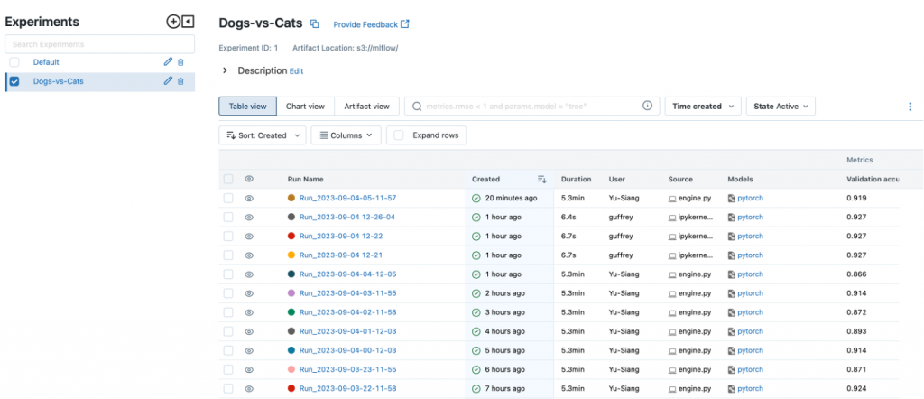Screen dimensions: 924x399
Task: Delete the Dogs-vs-Cats experiment via trash icon
Action: tap(180, 81)
